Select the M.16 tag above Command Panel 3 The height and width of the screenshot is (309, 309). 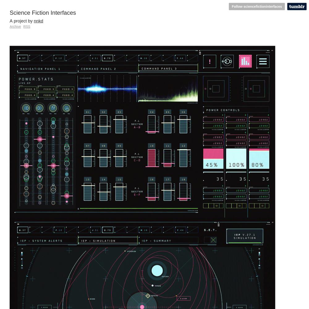pos(144,58)
